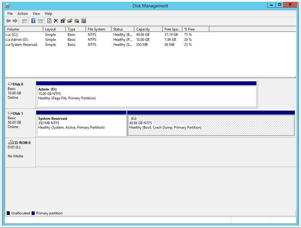Open the Help menu
The image size is (301, 228).
pos(48,14)
